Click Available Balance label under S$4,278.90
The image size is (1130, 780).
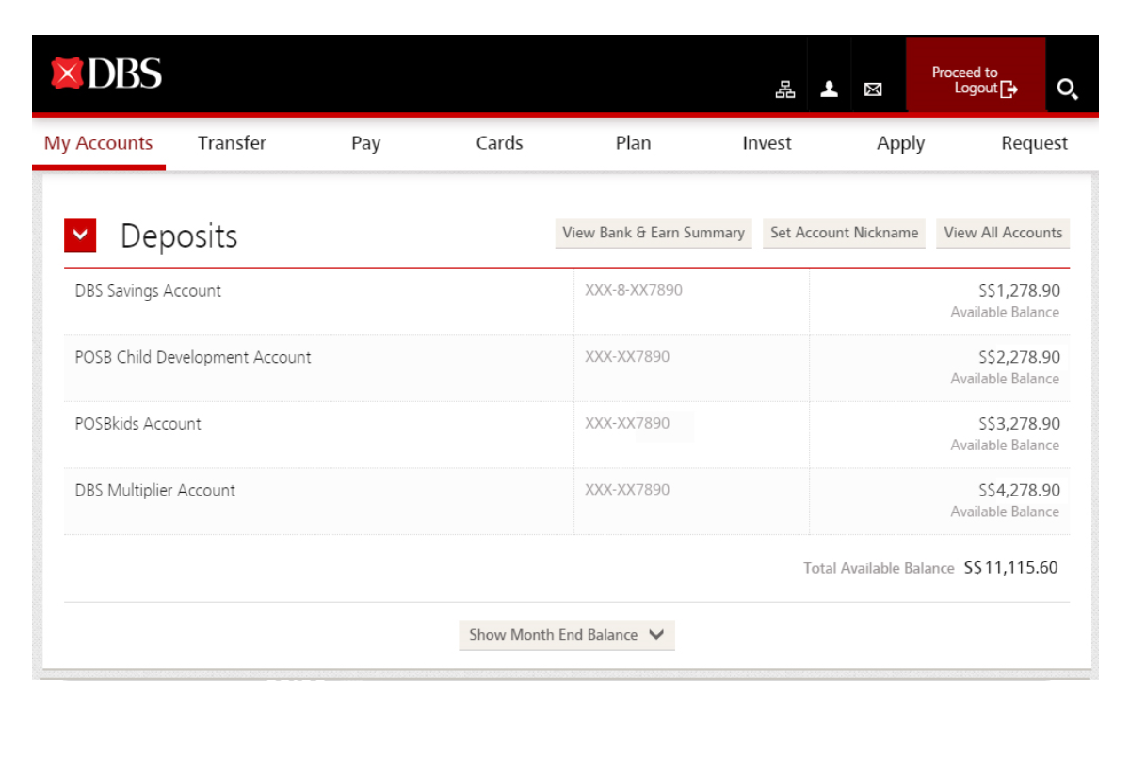tap(1005, 512)
